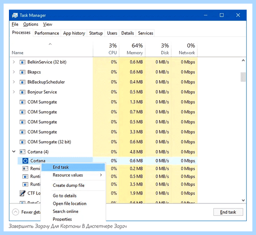256x235 pixels.
Task: Switch to the Performance tab
Action: point(47,33)
